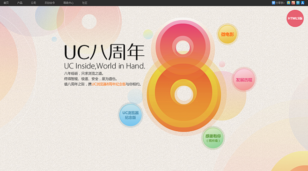Viewport: 308px width, 171px height.
Task: Open the green 感谢有你 (照片墙) bubble
Action: 213,138
